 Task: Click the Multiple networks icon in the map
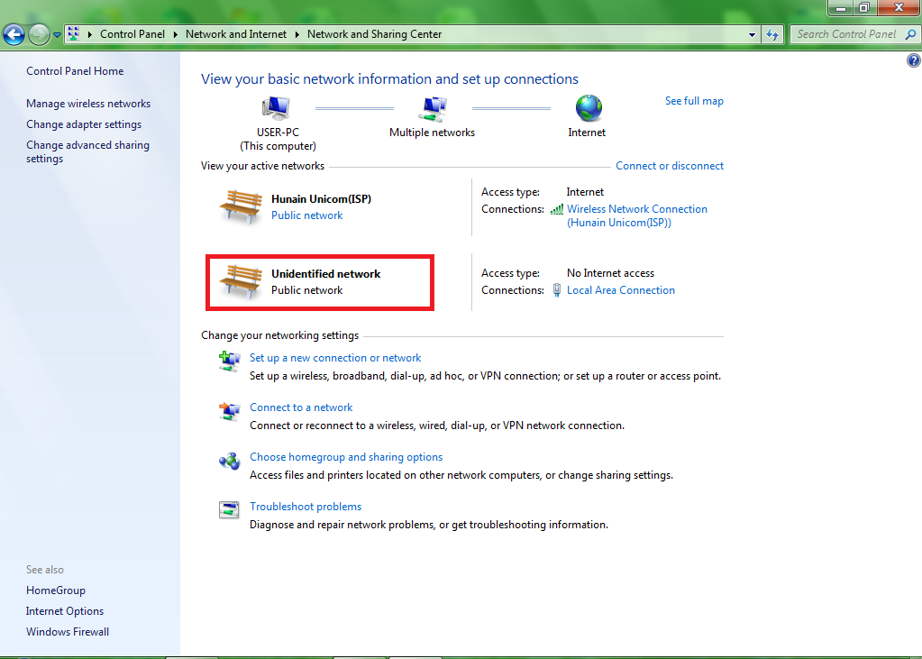pyautogui.click(x=433, y=108)
